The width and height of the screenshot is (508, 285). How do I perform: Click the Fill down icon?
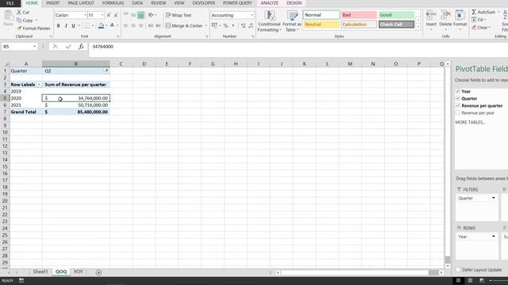pos(474,20)
